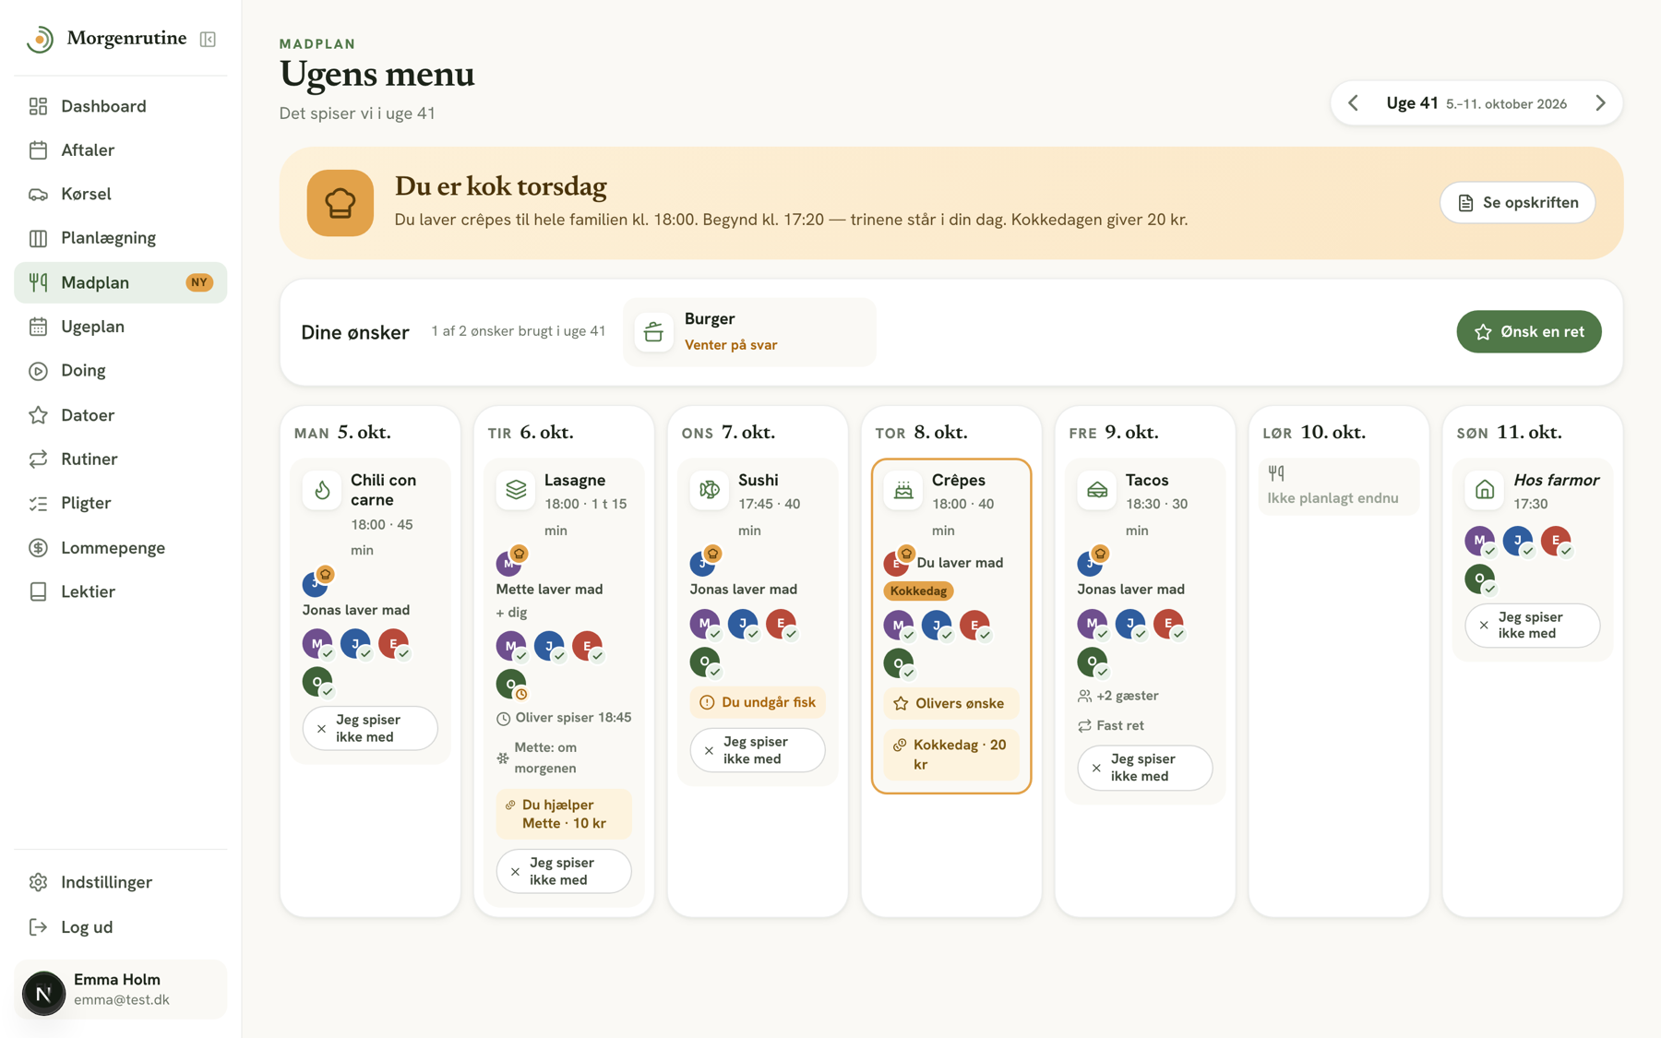The height and width of the screenshot is (1038, 1661).
Task: Click Log ud
Action: point(121,927)
